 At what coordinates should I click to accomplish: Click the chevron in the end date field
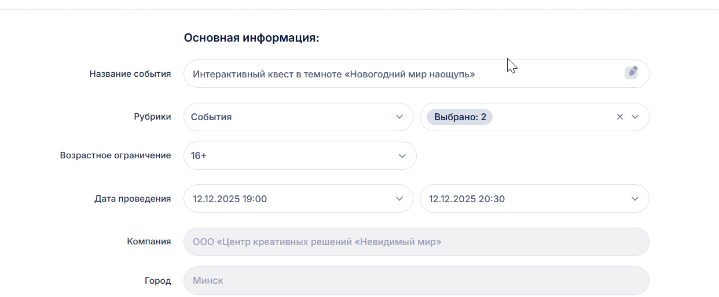[x=635, y=199]
